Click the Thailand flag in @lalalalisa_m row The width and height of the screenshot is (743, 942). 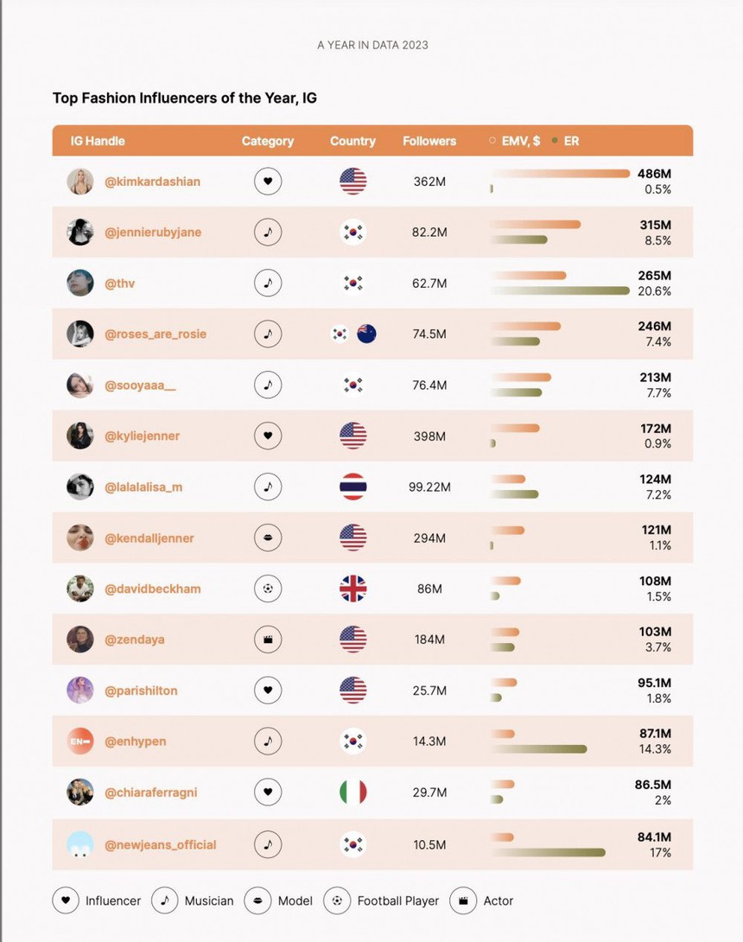pyautogui.click(x=352, y=487)
